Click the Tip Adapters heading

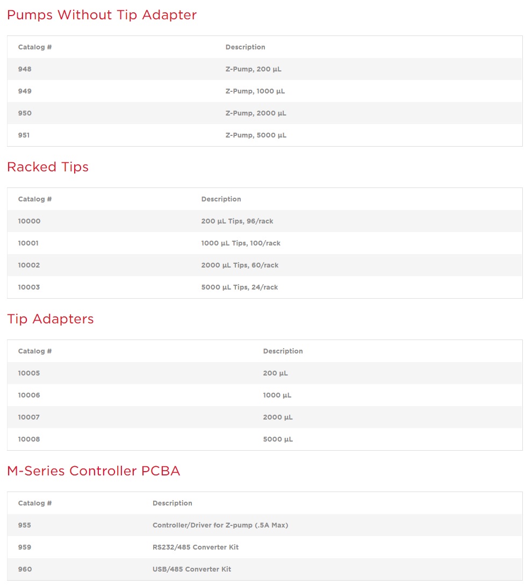click(x=51, y=319)
